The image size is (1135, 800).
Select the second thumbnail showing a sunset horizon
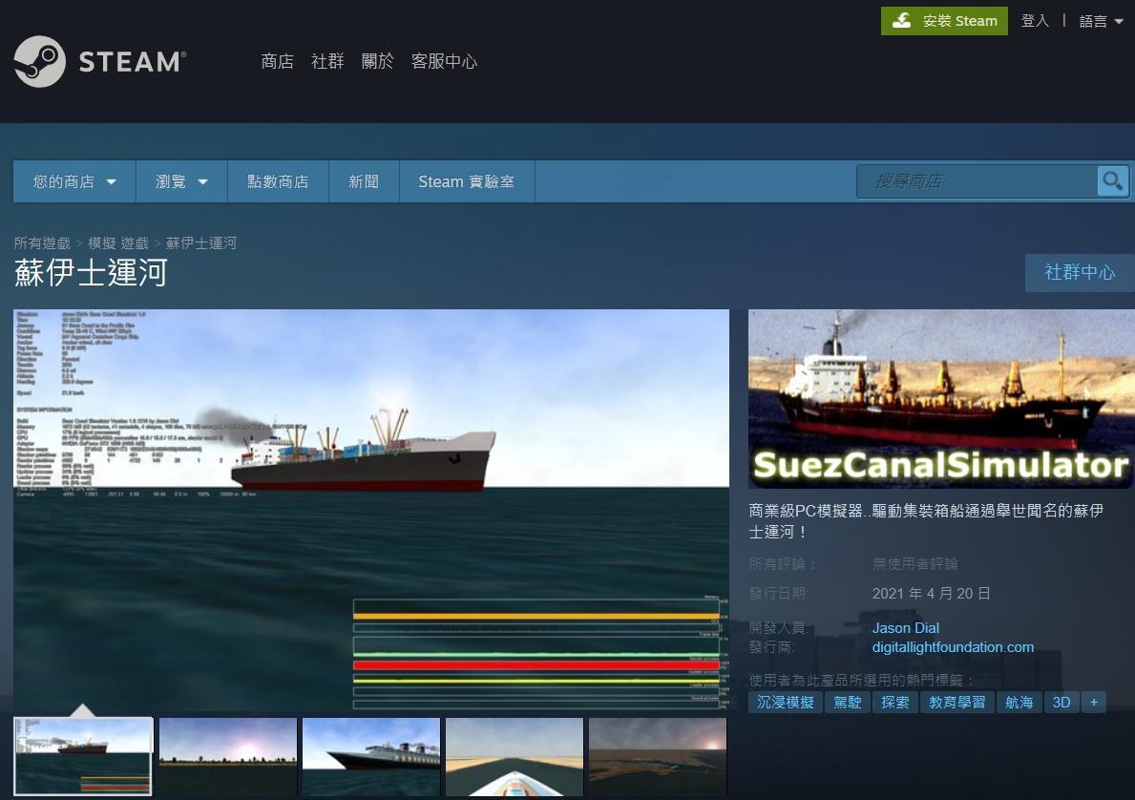228,756
